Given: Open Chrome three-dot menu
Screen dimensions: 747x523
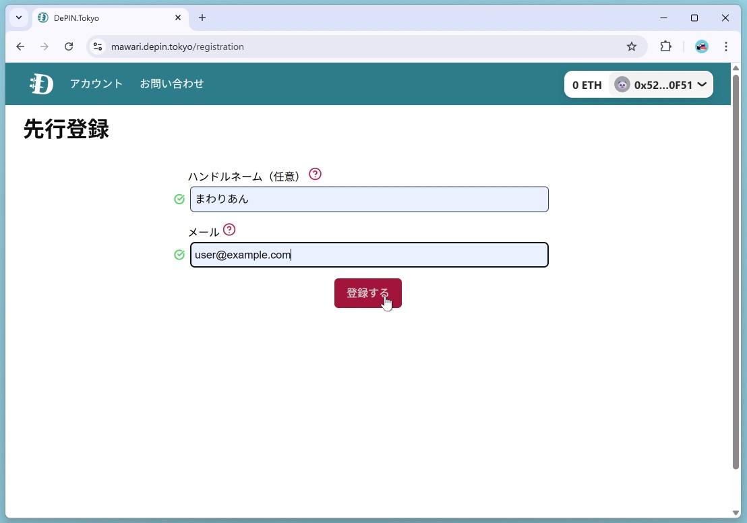Looking at the screenshot, I should coord(726,47).
